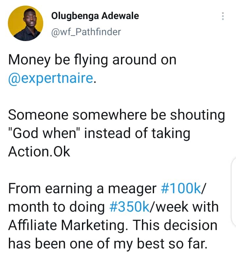Click the "Money be flying around on" line
Viewport: 236px width, 257px height.
click(92, 60)
